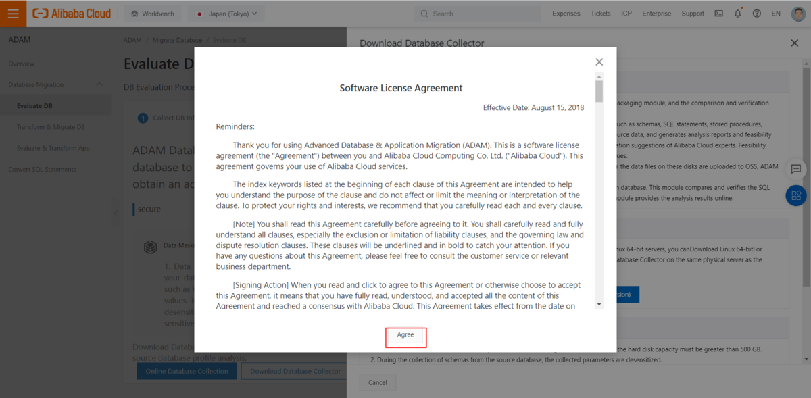Open the Expenses menu
This screenshot has width=811, height=398.
click(566, 14)
